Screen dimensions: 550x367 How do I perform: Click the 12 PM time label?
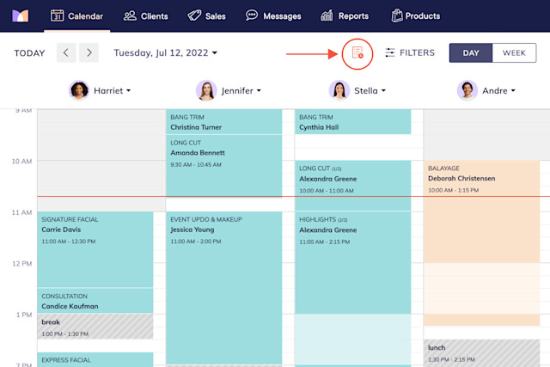[x=22, y=264]
